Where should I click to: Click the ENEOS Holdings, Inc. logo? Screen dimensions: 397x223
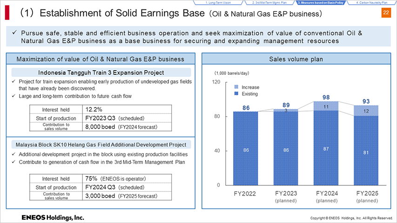pyautogui.click(x=53, y=217)
